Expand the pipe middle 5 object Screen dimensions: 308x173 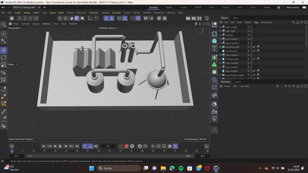click(x=220, y=39)
